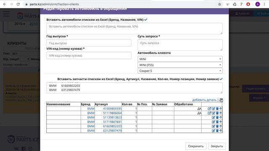Click the добавить деталь link
Image resolution: width=269 pixels, height=151 pixels.
[204, 100]
